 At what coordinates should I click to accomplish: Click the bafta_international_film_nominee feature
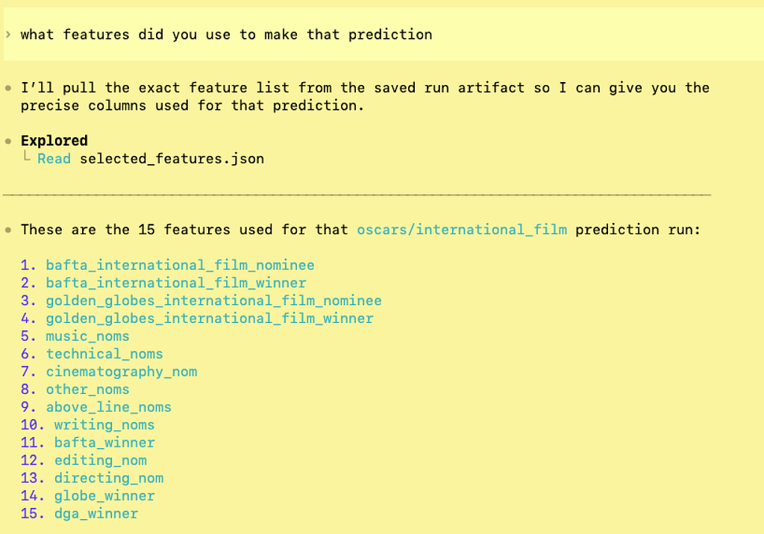tap(181, 265)
